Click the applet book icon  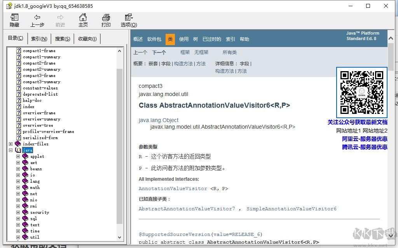pos(25,156)
